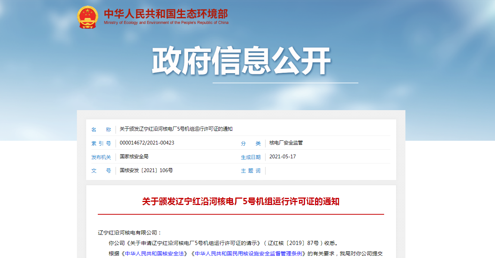Open the 中华人民共和国民用核设施安全监督管理条例 link
Image resolution: width=495 pixels, height=258 pixels.
point(248,254)
